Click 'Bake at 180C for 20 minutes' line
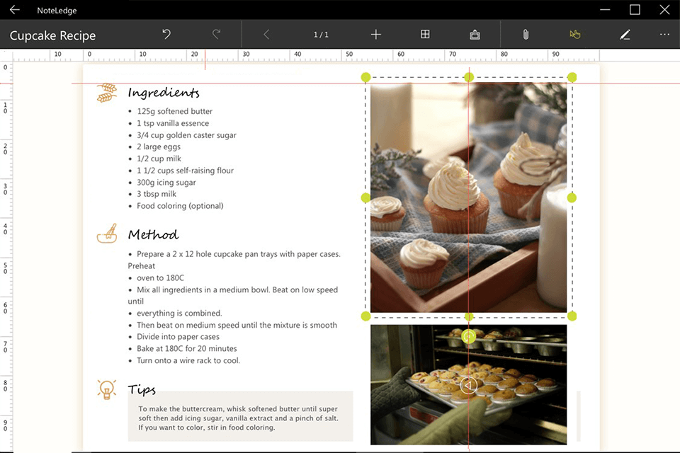Screen dimensions: 680x453 pos(187,348)
